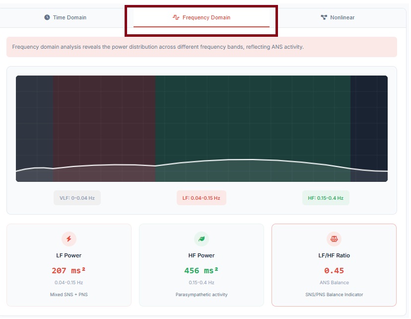Click the red LF band in spectrum chart
The width and height of the screenshot is (411, 319).
(x=104, y=119)
